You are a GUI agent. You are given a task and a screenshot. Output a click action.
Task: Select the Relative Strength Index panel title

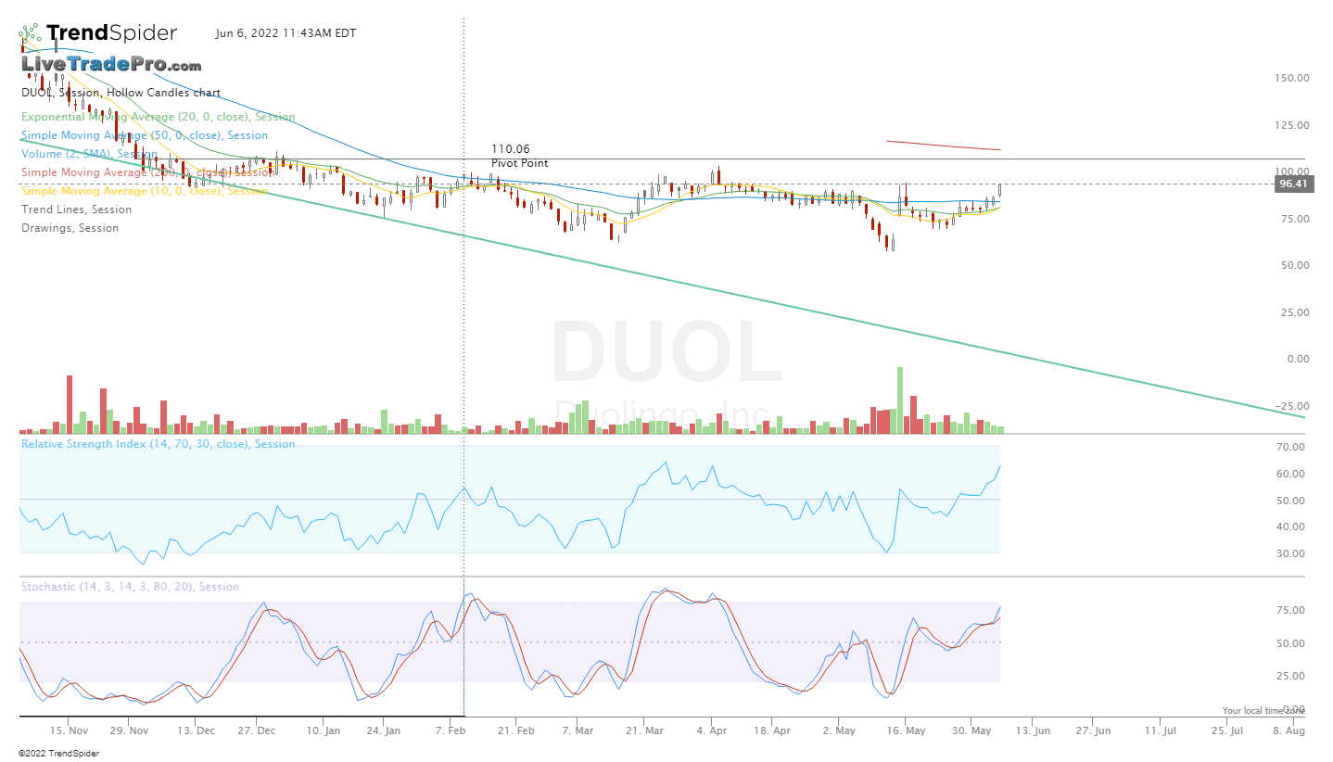coord(158,444)
